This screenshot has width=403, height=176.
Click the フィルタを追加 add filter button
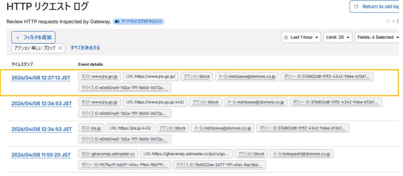pyautogui.click(x=33, y=38)
